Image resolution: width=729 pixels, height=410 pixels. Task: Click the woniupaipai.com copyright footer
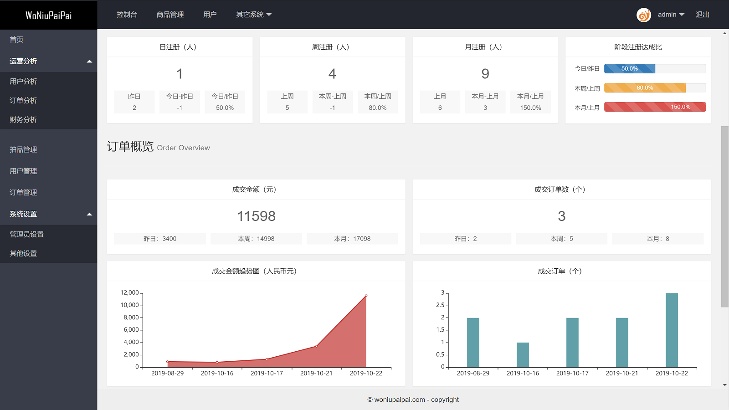pos(413,400)
